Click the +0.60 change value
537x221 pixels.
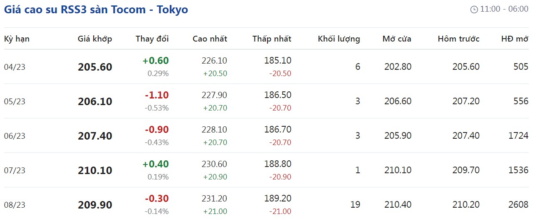(x=156, y=61)
